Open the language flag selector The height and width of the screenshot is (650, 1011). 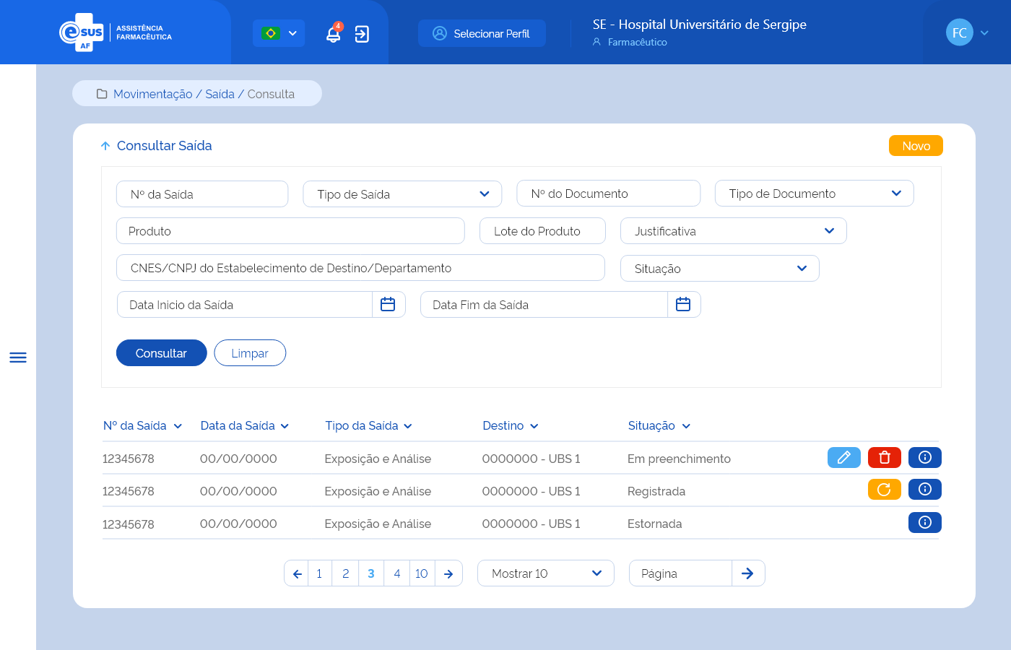pos(279,33)
